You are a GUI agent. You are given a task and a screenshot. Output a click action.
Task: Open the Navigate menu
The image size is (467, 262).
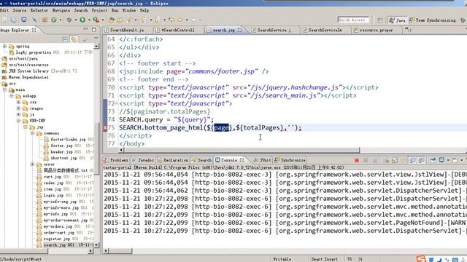[x=61, y=10]
